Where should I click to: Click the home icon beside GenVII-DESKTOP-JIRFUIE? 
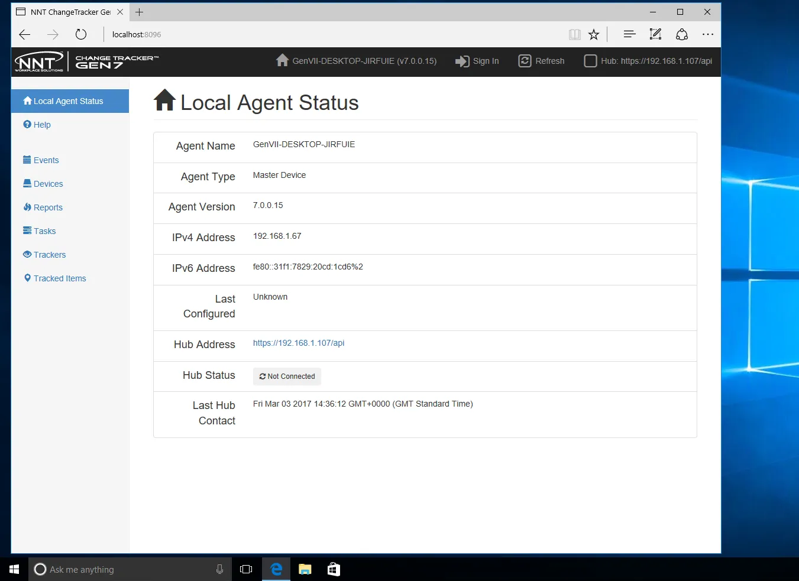tap(283, 60)
